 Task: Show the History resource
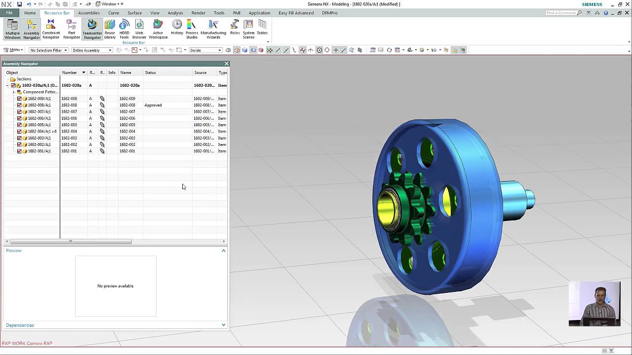[177, 28]
